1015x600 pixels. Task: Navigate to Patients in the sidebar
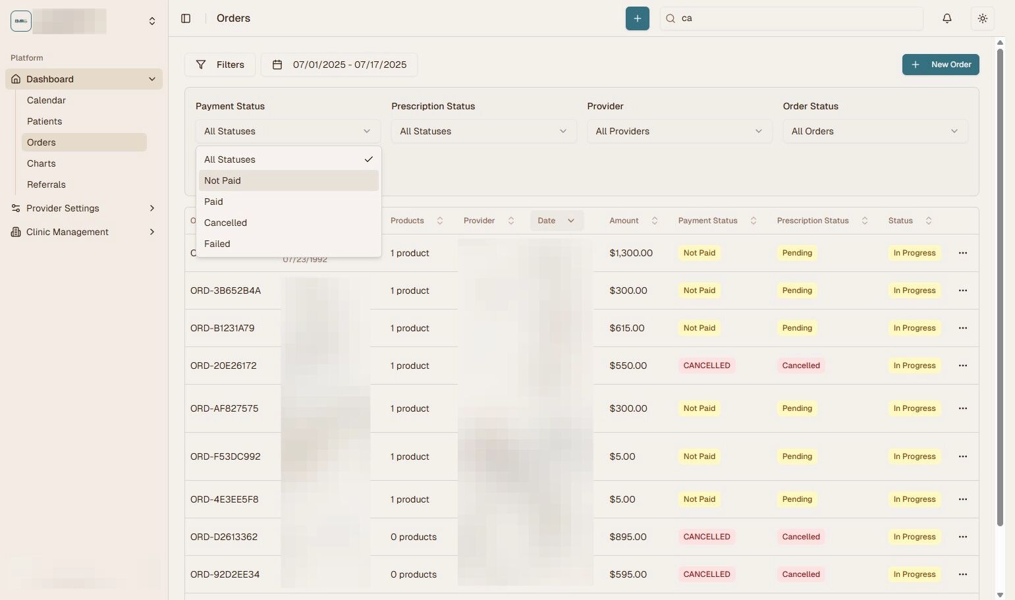pos(44,121)
